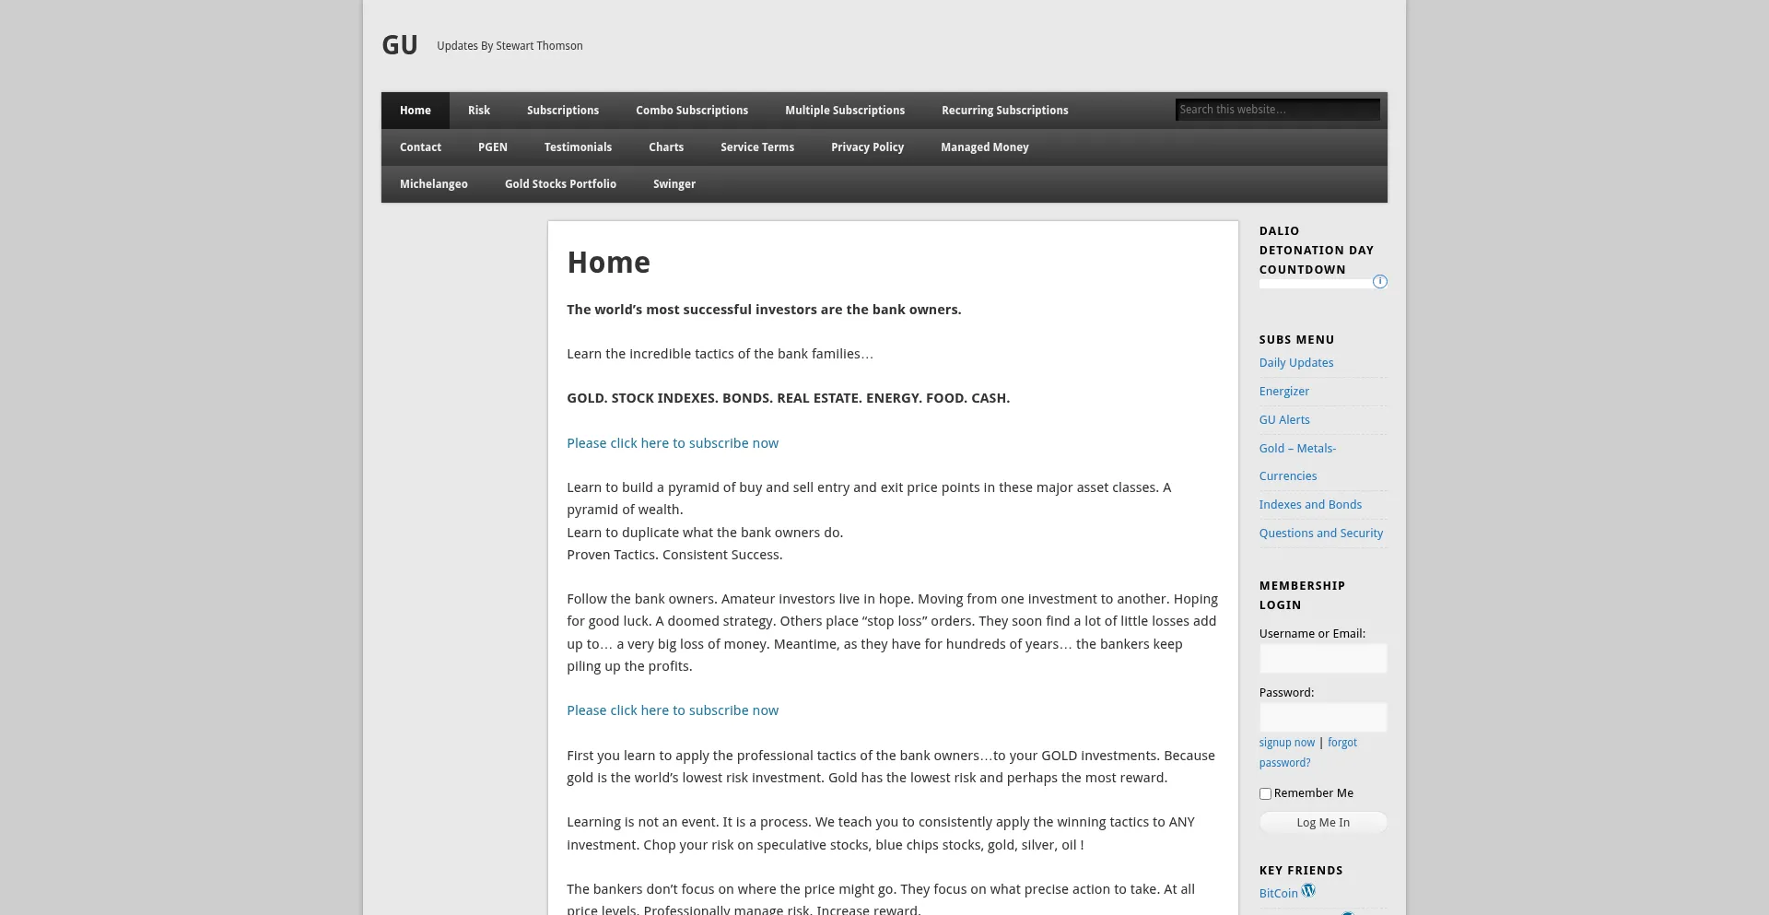Select the Swinger navigation item
Image resolution: width=1769 pixels, height=915 pixels.
(674, 184)
